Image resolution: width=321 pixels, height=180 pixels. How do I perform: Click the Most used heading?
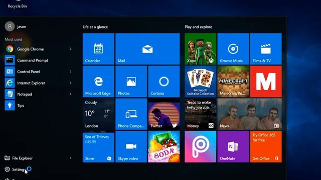14,39
